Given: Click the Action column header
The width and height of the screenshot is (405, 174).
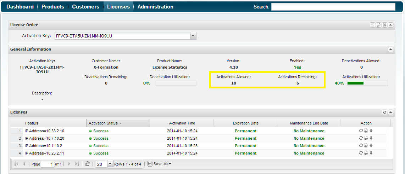Looking at the screenshot, I should pos(366,123).
